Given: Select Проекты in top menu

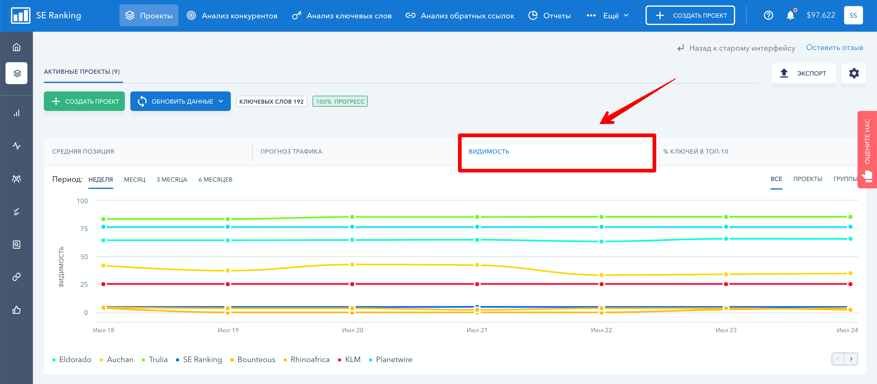Looking at the screenshot, I should [149, 15].
